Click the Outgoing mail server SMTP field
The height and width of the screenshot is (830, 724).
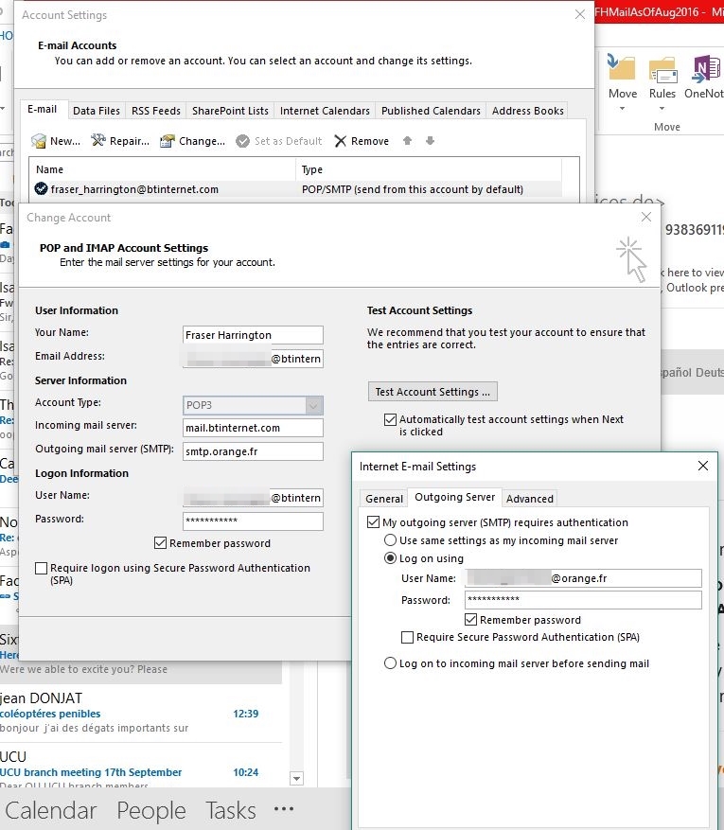point(253,451)
